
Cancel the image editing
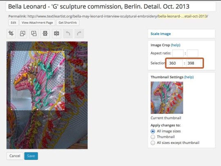15,156
